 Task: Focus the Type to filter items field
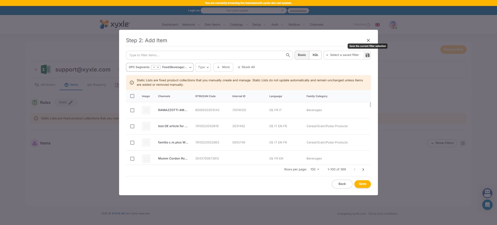tap(206, 55)
